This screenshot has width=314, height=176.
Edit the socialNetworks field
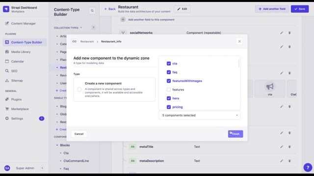coord(282,33)
